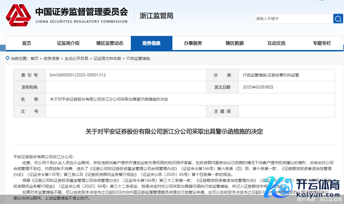Click the CSRC red triangle logo
Image resolution: width=344 pixels, height=204 pixels.
[18, 15]
